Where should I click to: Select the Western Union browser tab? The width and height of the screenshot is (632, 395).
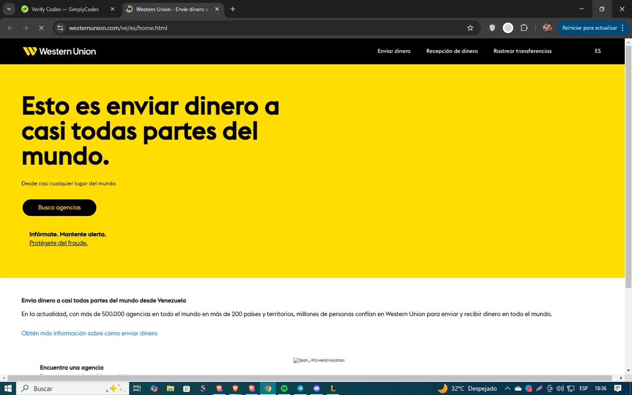click(x=172, y=9)
